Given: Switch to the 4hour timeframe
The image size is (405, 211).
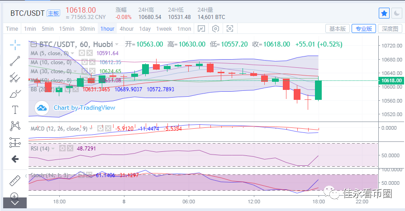Looking at the screenshot, I should click(126, 28).
